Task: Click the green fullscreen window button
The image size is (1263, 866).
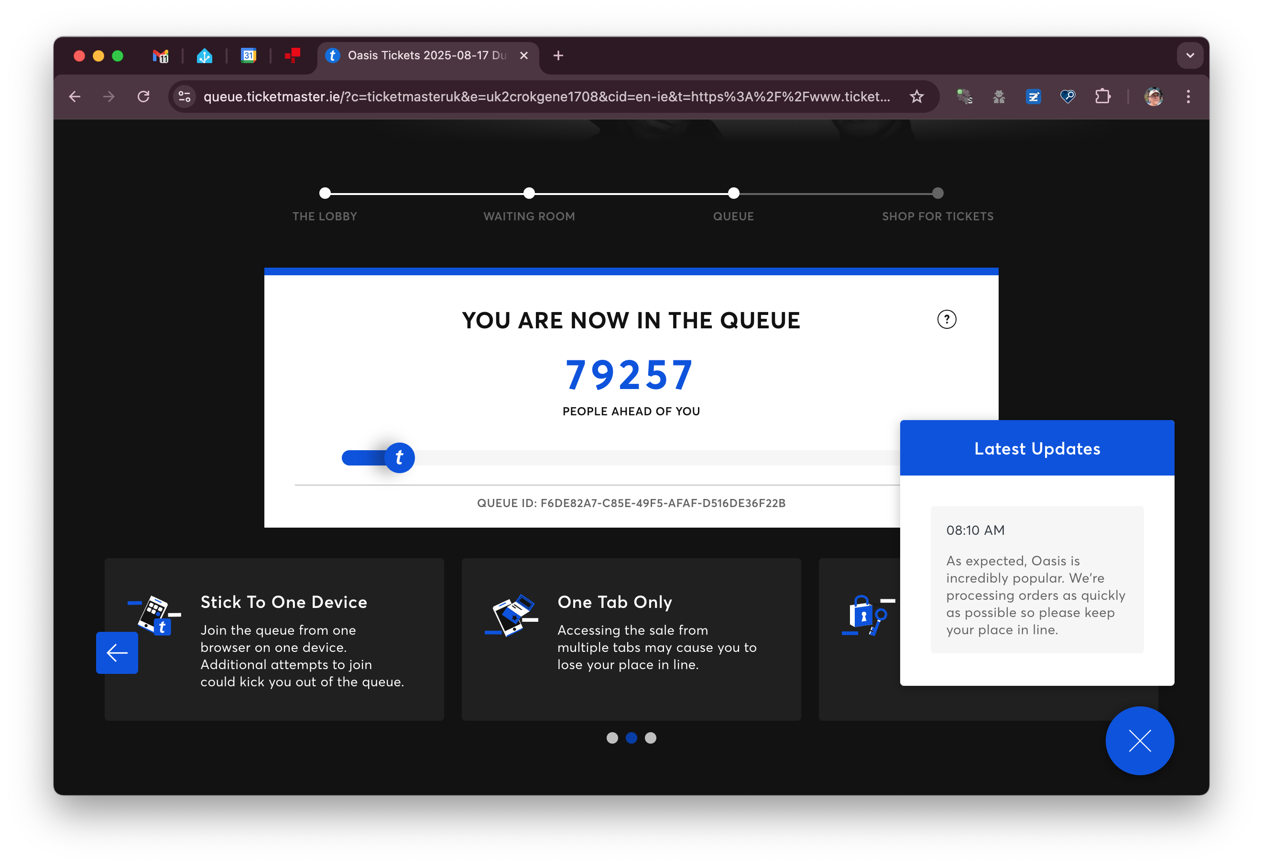Action: pos(118,55)
